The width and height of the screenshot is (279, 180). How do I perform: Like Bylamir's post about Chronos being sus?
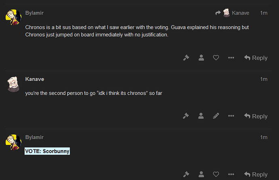click(216, 58)
